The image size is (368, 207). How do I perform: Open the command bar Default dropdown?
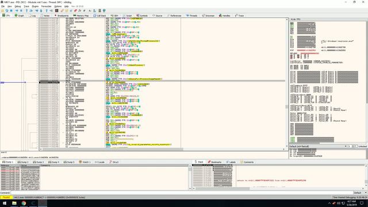point(361,193)
